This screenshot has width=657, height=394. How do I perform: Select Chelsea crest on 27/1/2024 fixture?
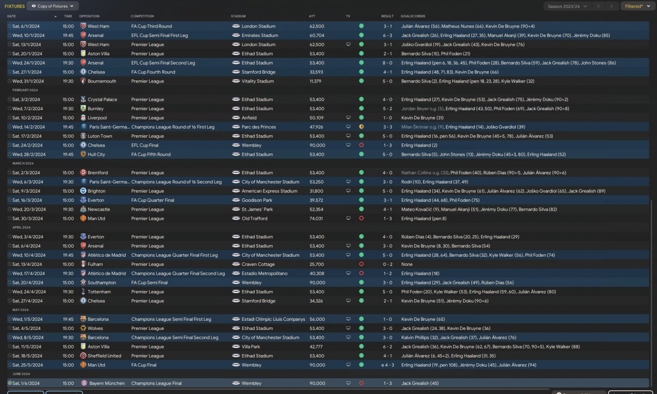pos(83,72)
